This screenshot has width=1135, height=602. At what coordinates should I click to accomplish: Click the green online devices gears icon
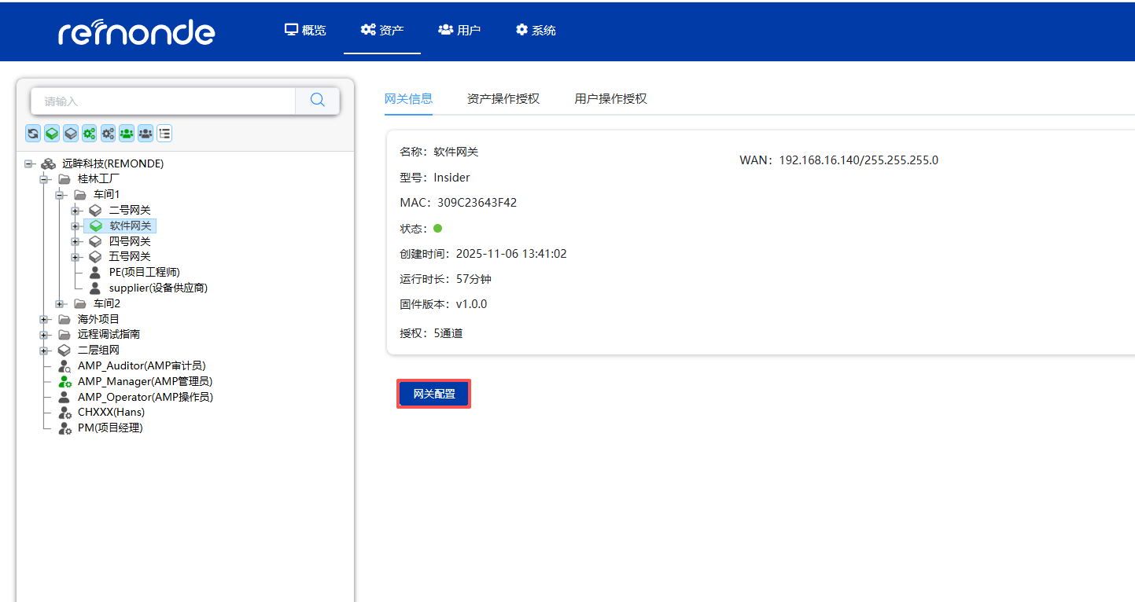(89, 133)
